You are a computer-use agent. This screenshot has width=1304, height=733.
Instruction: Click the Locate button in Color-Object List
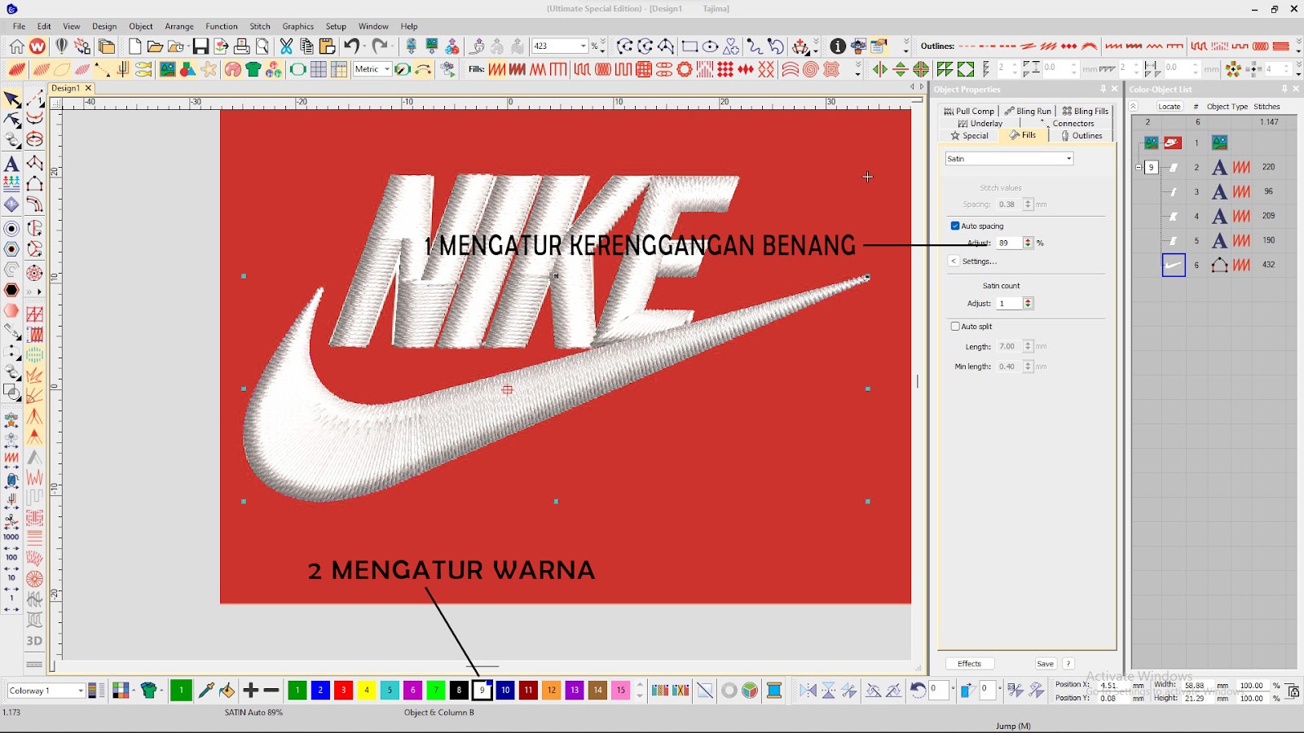point(1169,107)
